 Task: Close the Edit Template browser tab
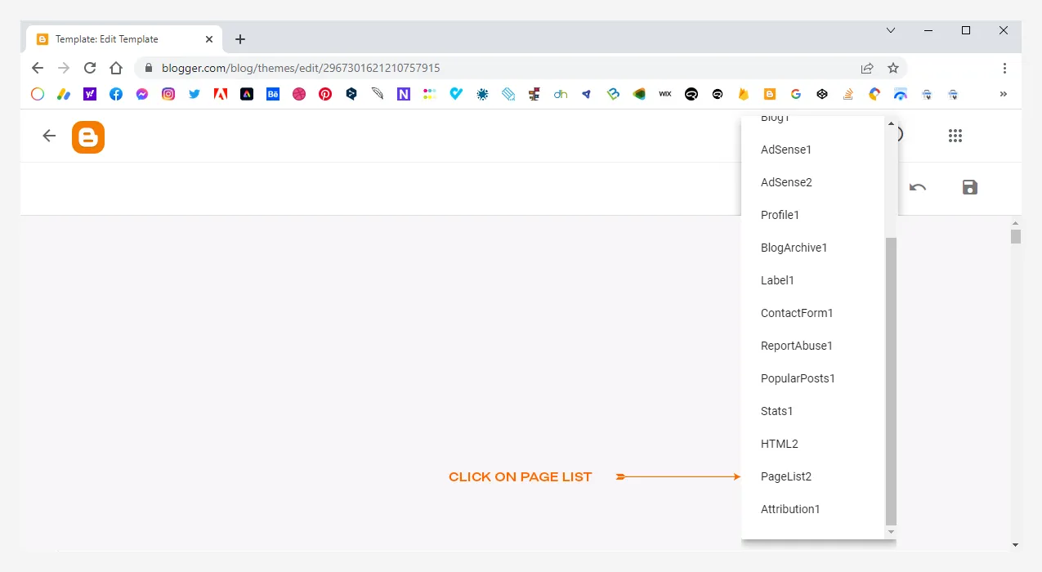point(209,39)
